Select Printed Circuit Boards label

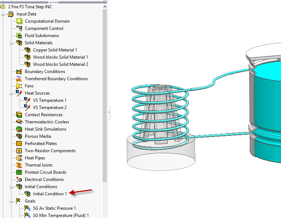point(46,172)
